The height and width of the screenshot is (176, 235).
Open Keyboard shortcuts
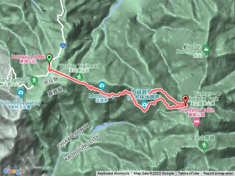pyautogui.click(x=113, y=173)
